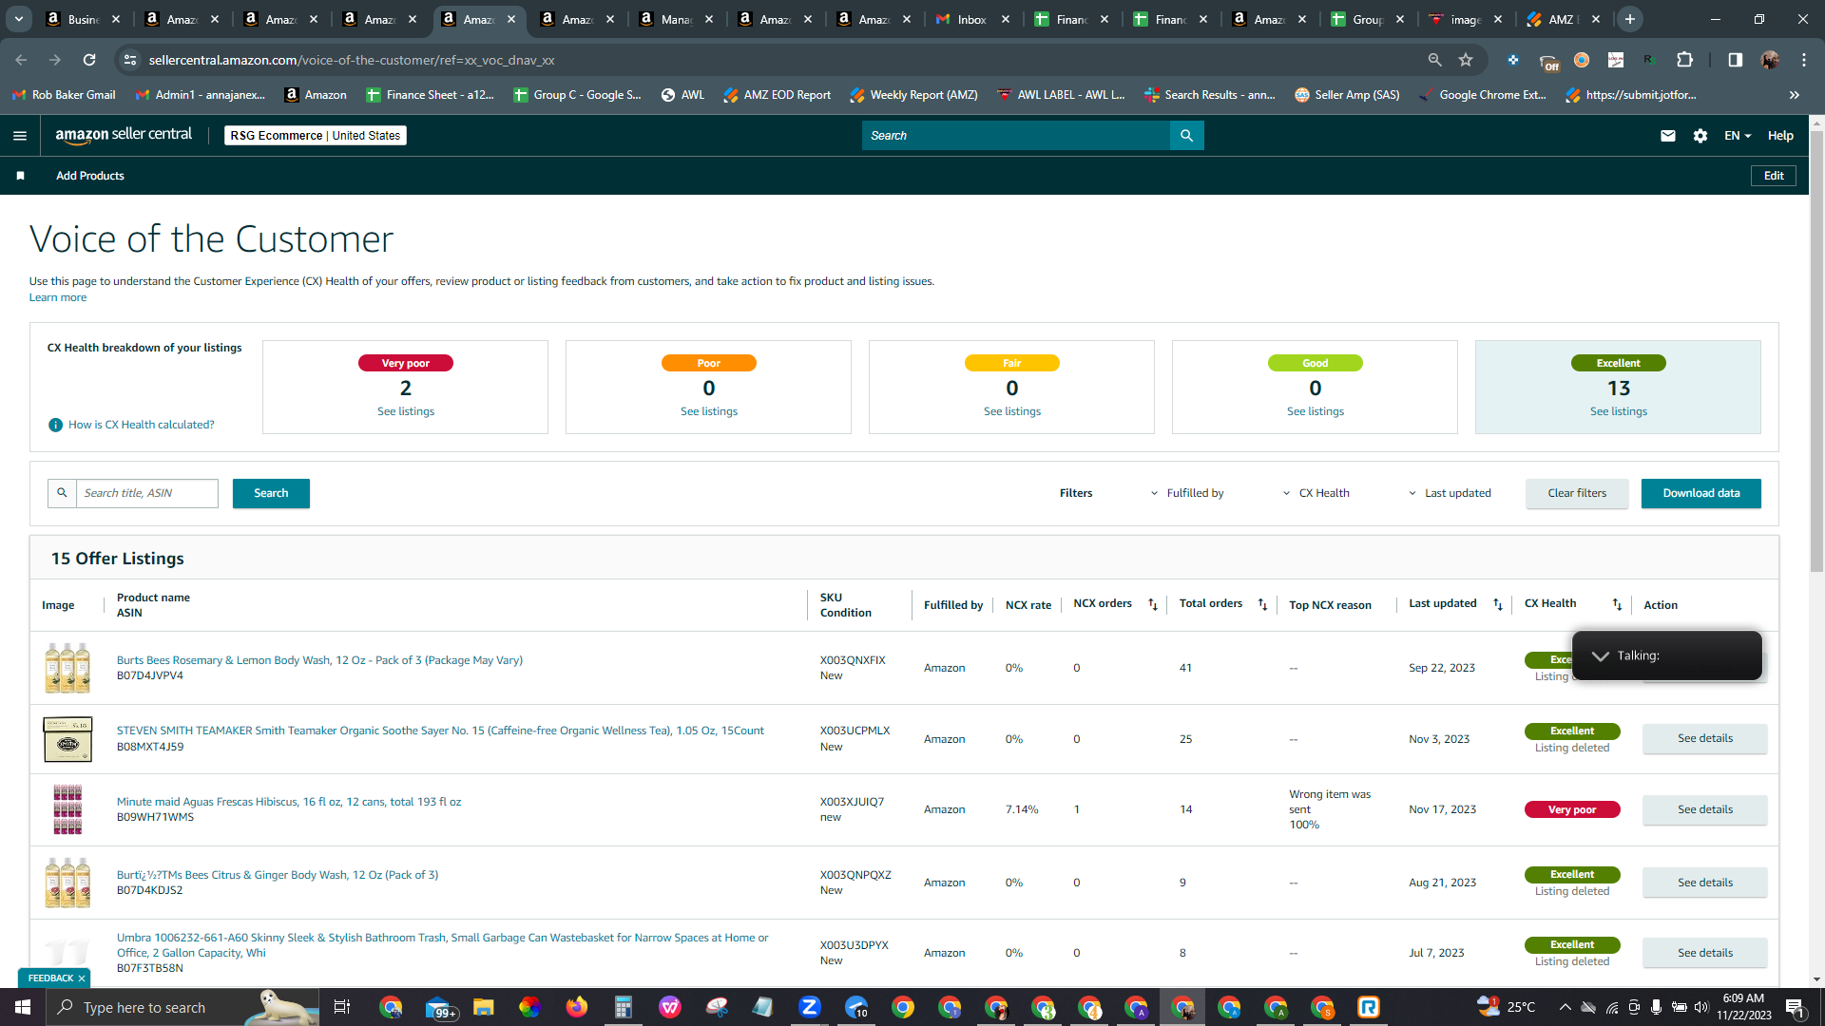See listings under Very poor
Image resolution: width=1825 pixels, height=1026 pixels.
pyautogui.click(x=406, y=411)
